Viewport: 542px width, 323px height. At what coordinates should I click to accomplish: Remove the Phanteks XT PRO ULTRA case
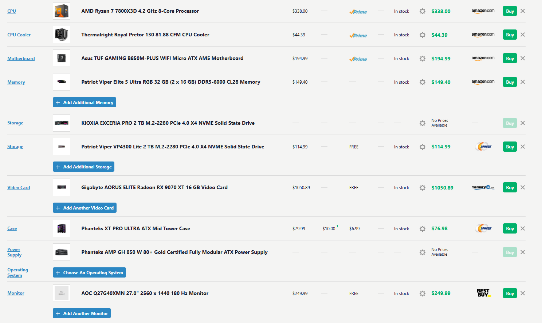[x=523, y=228]
